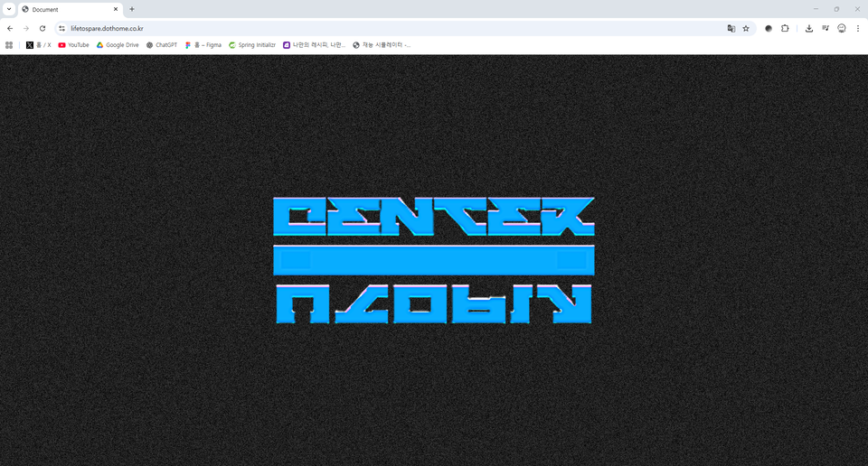Open the Translate this page icon
The image size is (868, 466).
(x=731, y=28)
